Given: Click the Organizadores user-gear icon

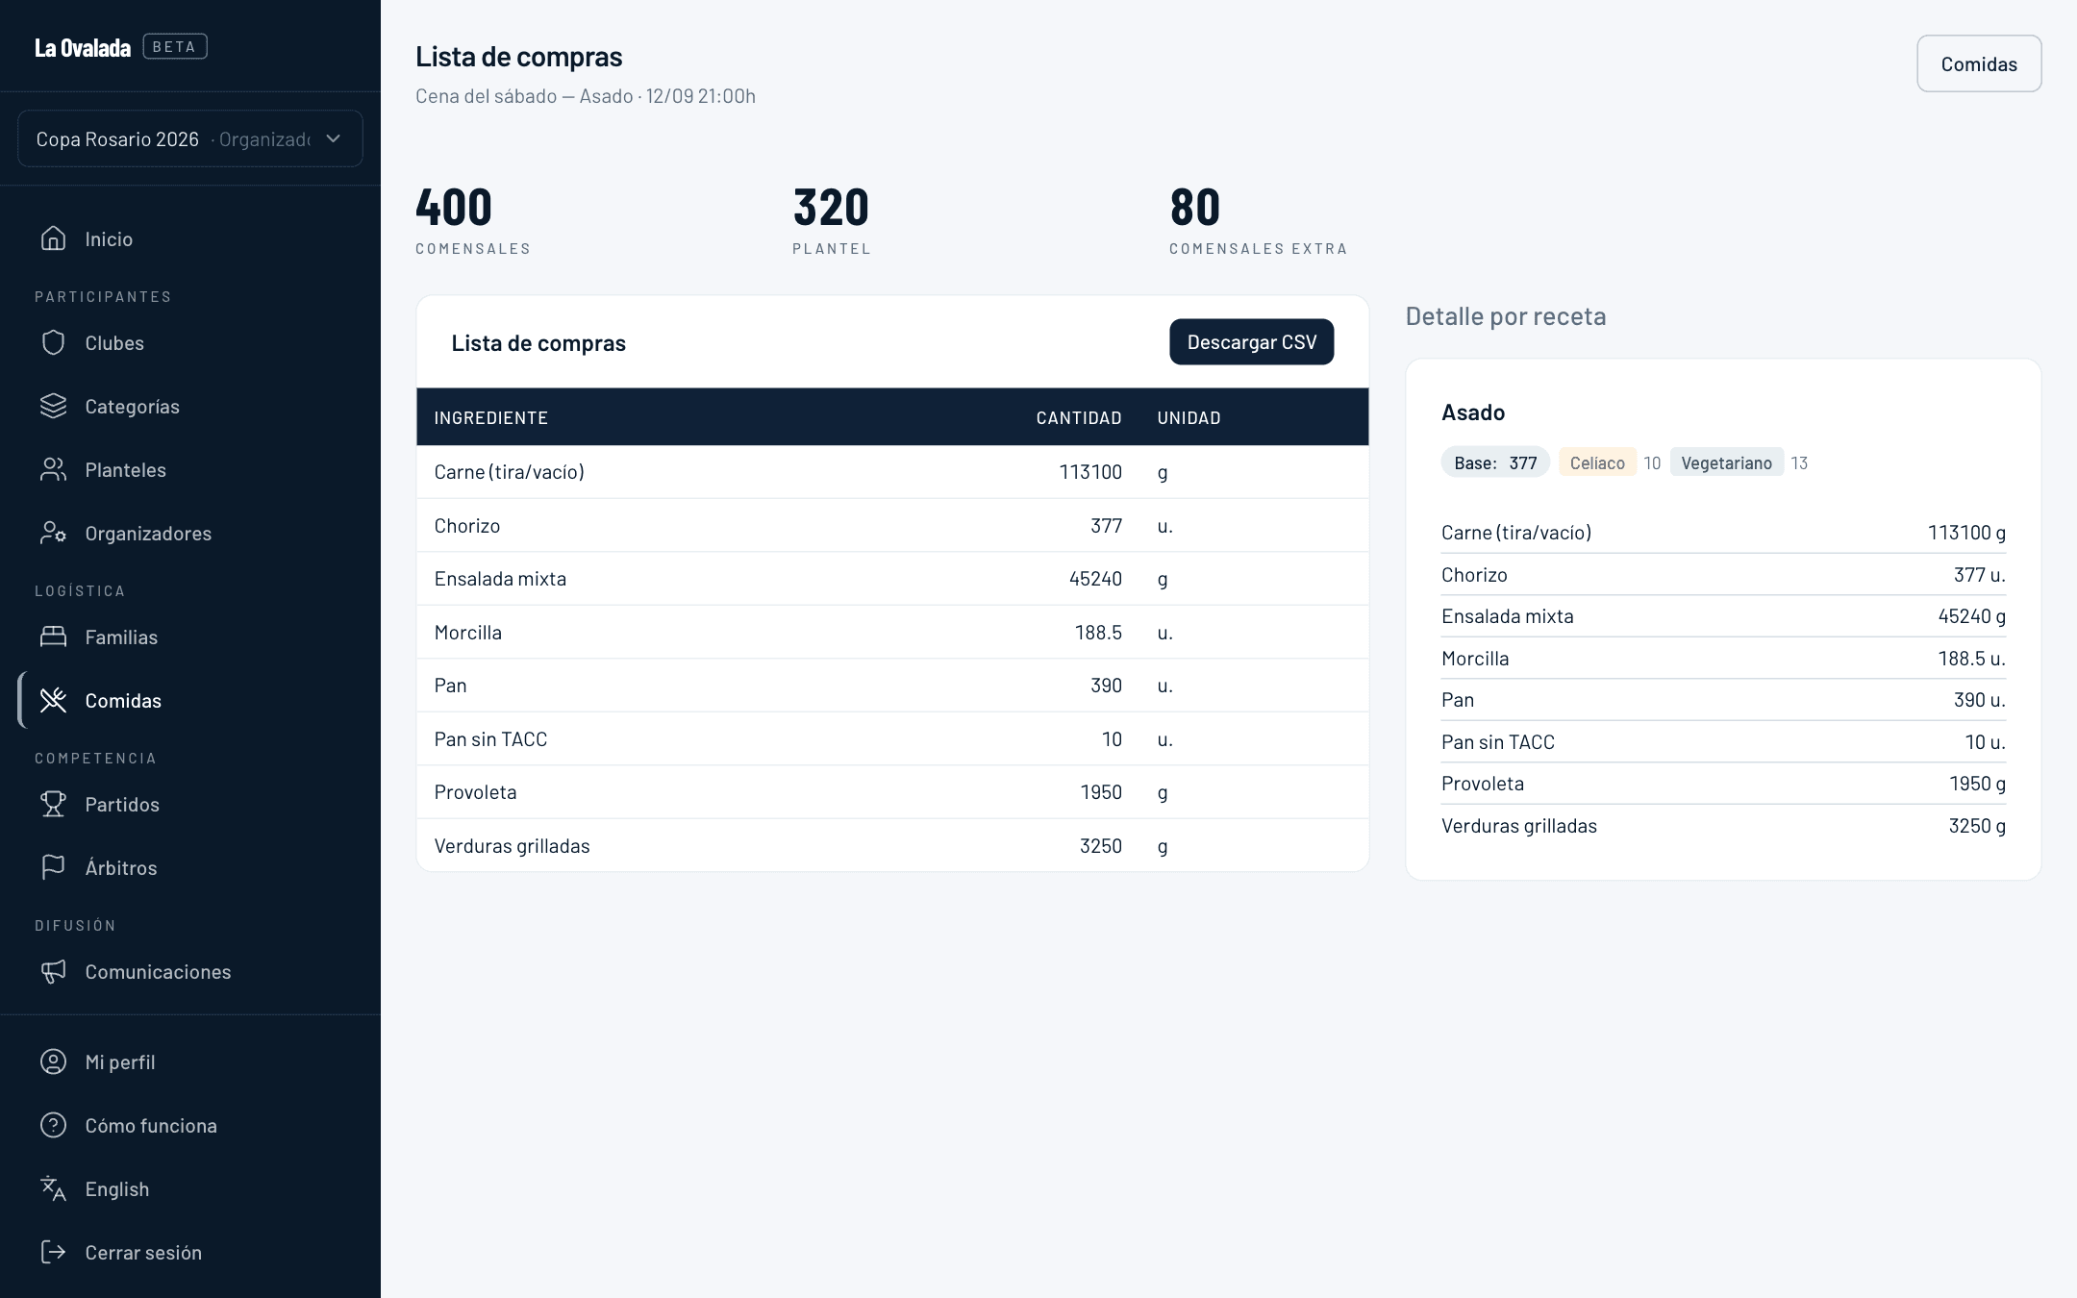Looking at the screenshot, I should [x=53, y=533].
